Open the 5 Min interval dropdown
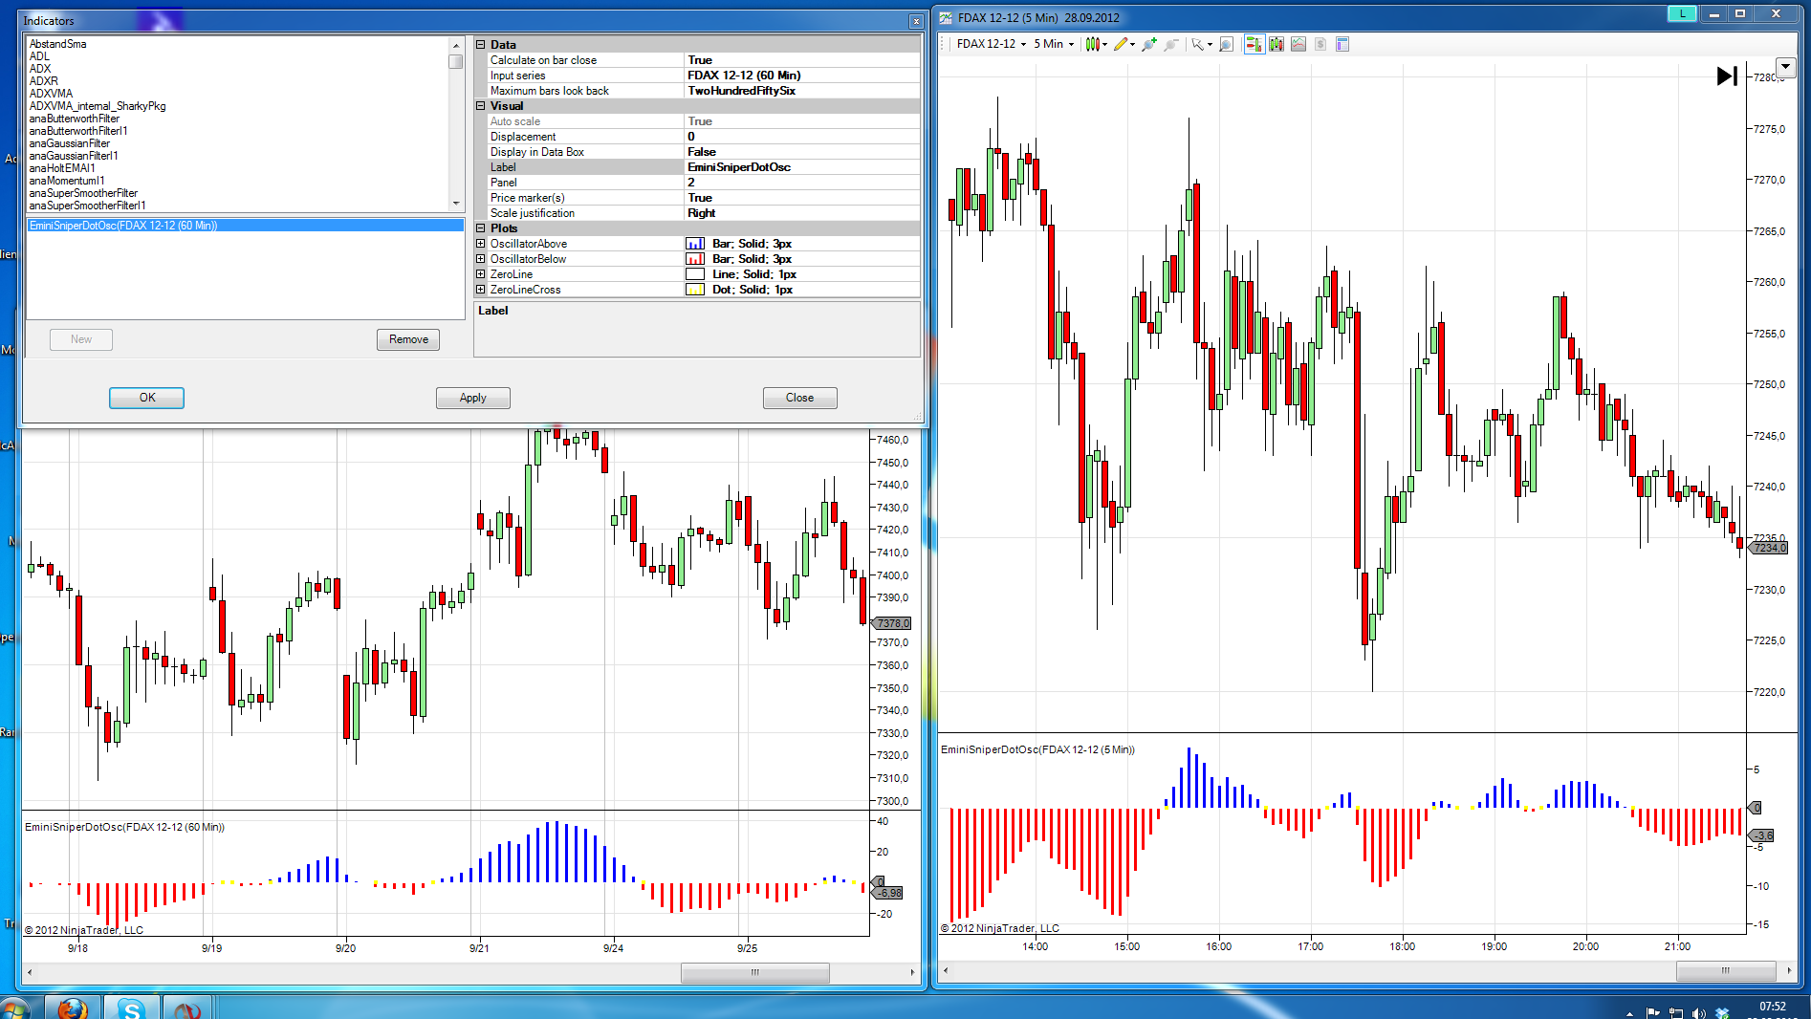Viewport: 1811px width, 1019px height. pyautogui.click(x=1054, y=44)
